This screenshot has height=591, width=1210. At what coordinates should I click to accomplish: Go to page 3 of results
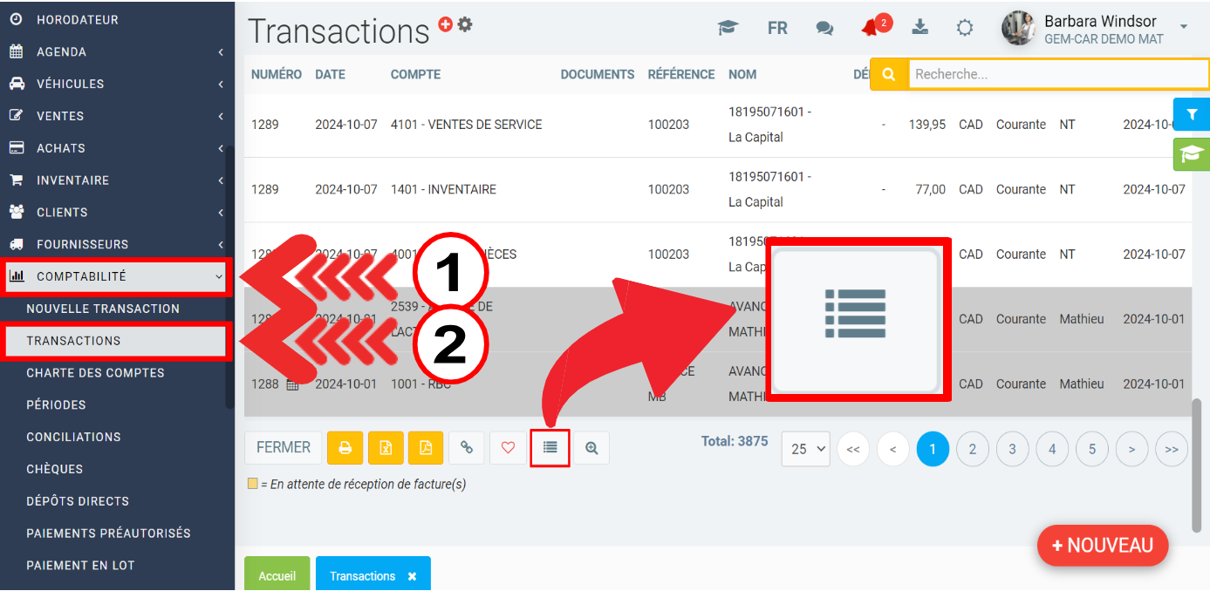(1012, 449)
